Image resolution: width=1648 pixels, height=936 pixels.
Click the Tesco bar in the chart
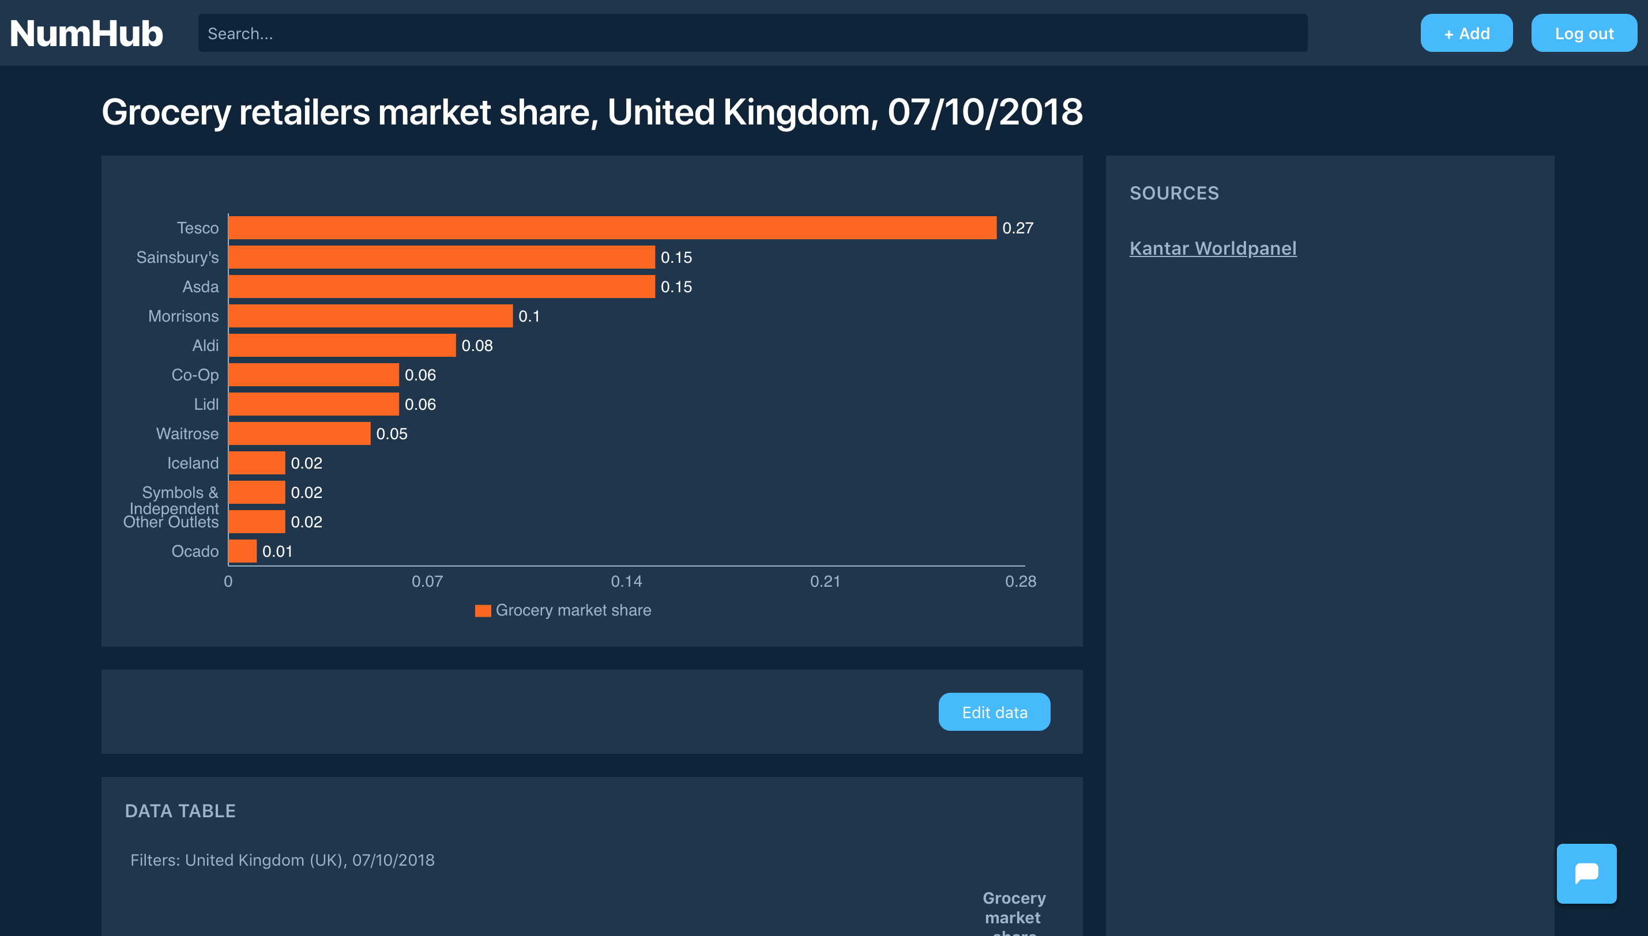click(612, 228)
